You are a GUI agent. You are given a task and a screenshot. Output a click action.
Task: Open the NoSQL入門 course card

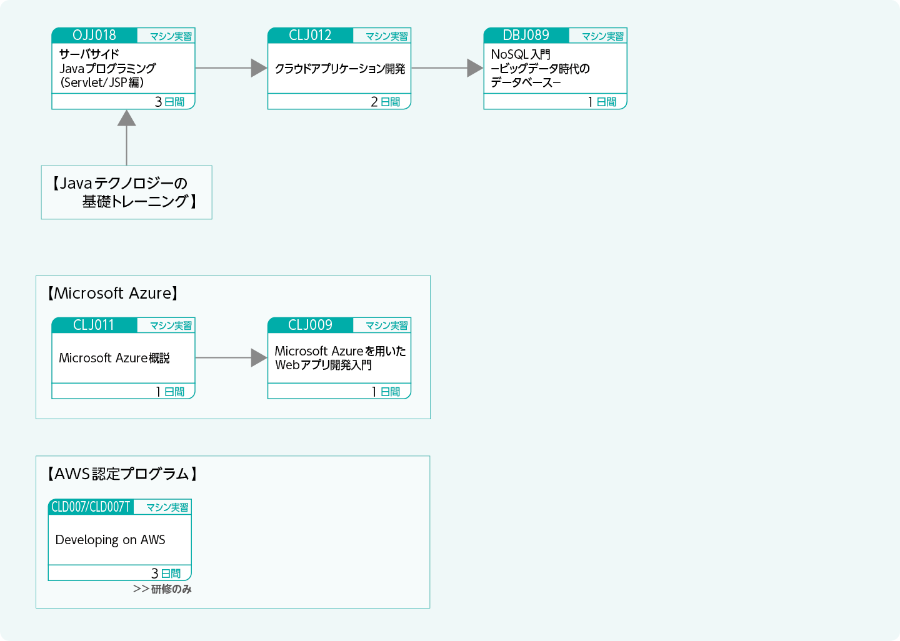point(556,68)
